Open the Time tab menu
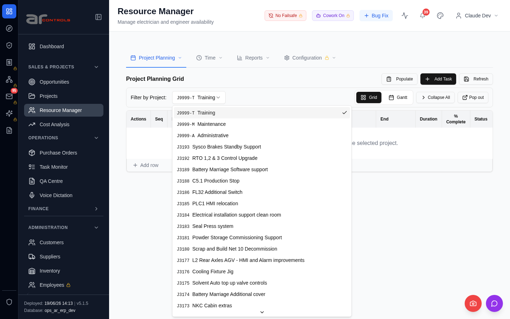The height and width of the screenshot is (319, 510). point(209,58)
